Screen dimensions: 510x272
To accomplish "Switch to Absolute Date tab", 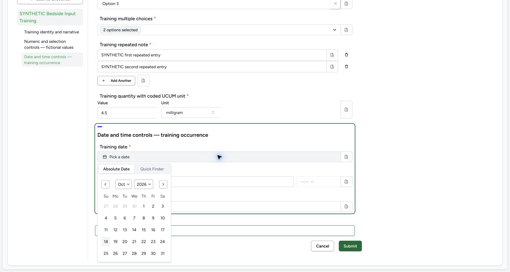I will pos(117,169).
